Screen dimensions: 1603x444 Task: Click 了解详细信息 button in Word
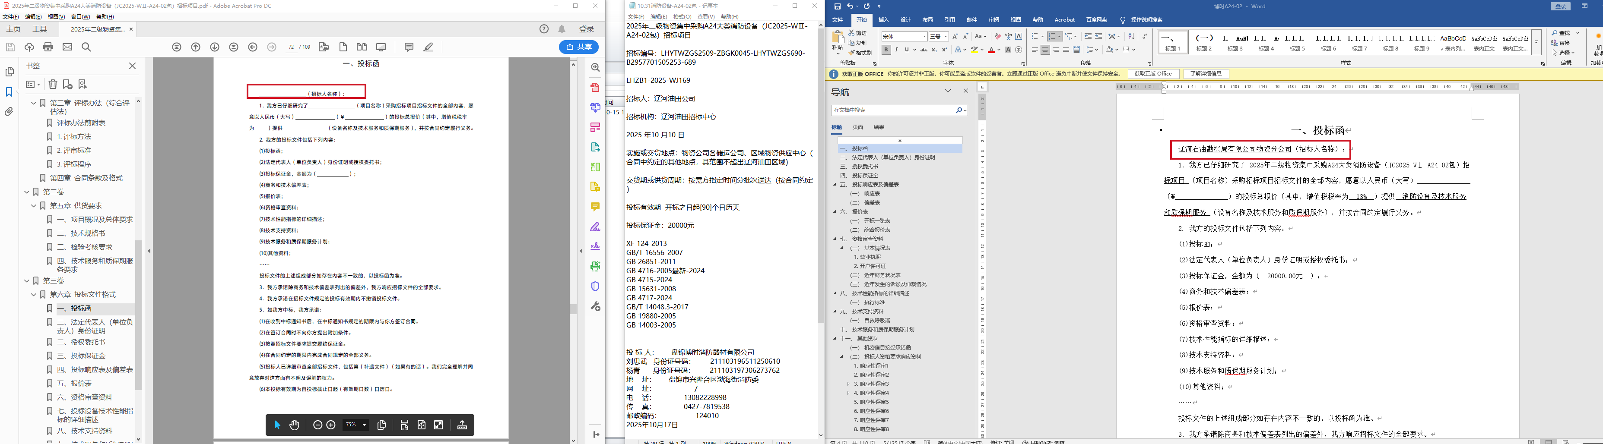click(x=1206, y=74)
